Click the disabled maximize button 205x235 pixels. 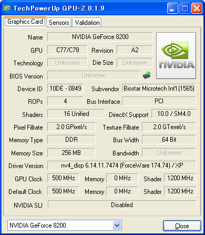pyautogui.click(x=184, y=8)
